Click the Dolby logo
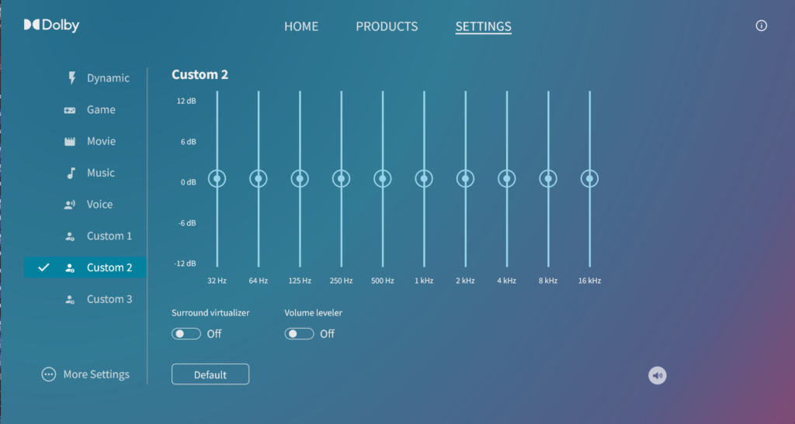 coord(51,26)
